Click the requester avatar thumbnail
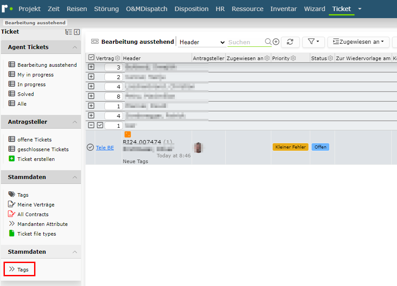Screen dimensions: 397x286 click(x=198, y=148)
